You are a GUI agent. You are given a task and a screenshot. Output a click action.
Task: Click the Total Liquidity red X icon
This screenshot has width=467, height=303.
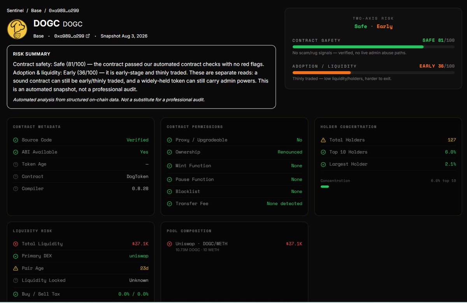pos(16,244)
